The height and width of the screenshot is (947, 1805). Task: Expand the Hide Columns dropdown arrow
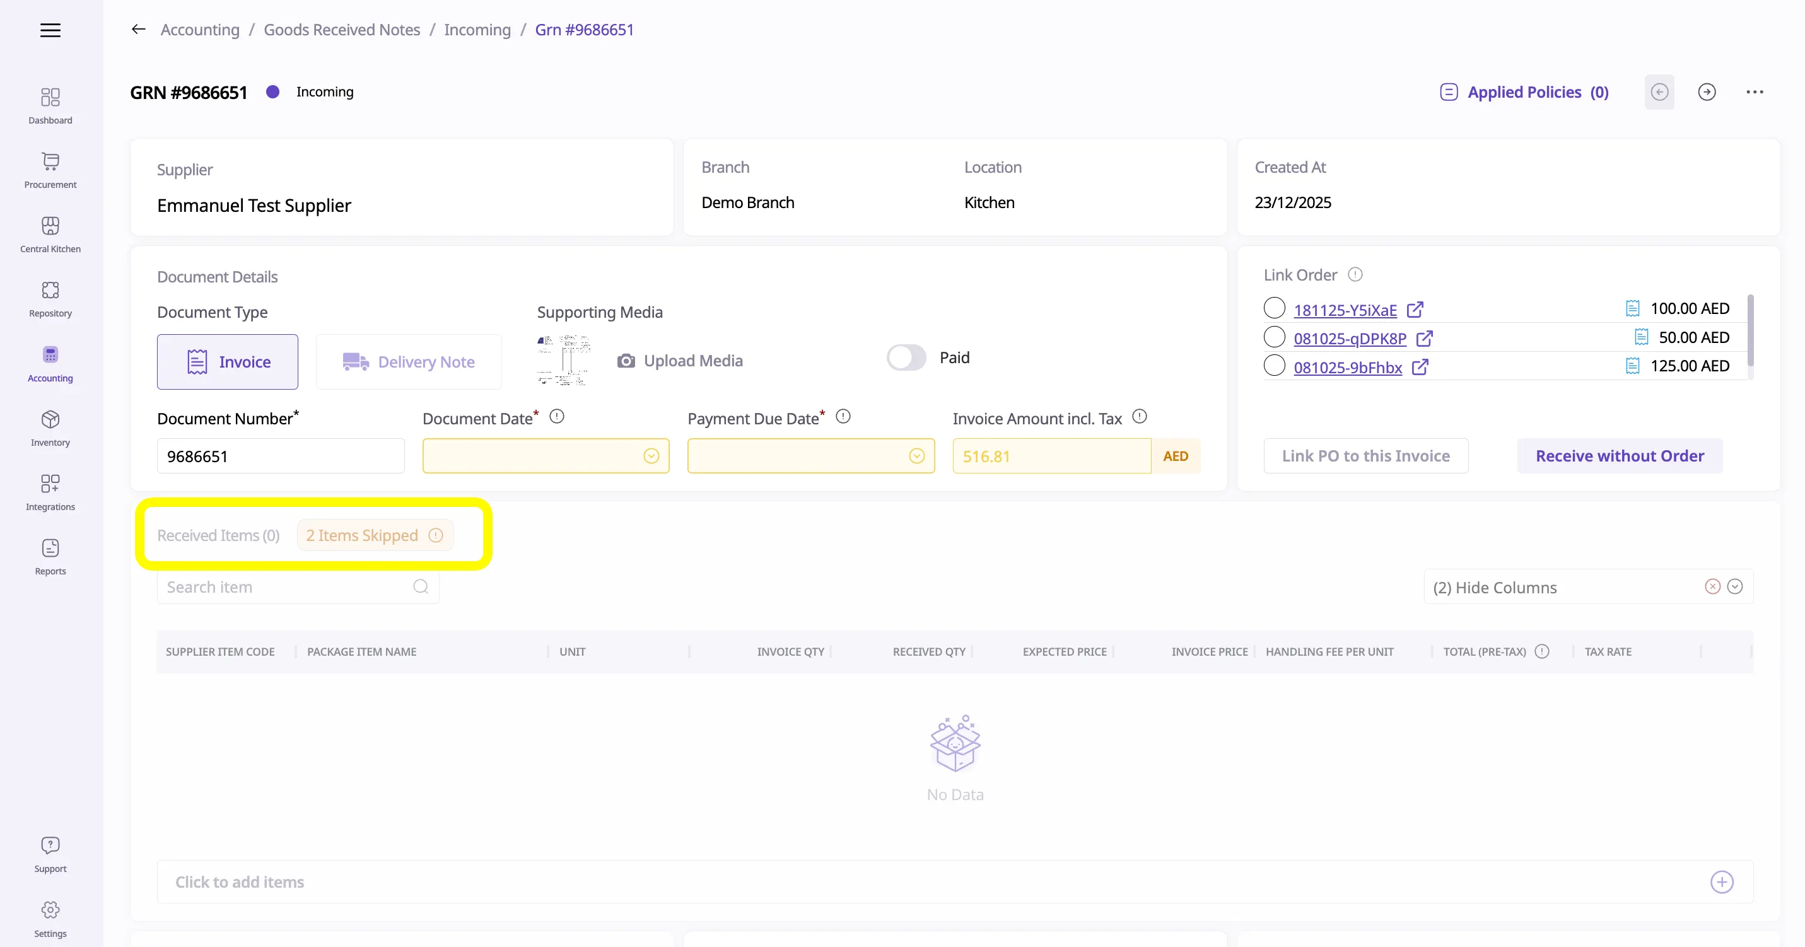(1735, 587)
